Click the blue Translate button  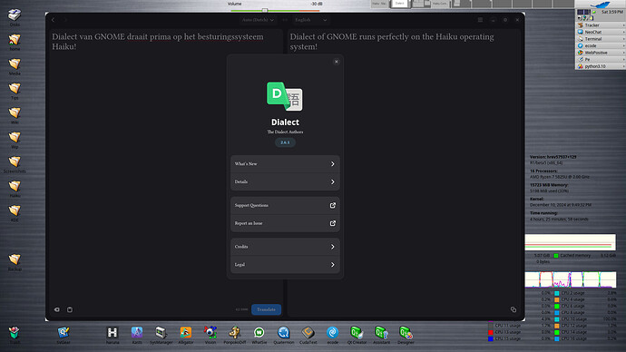[267, 309]
